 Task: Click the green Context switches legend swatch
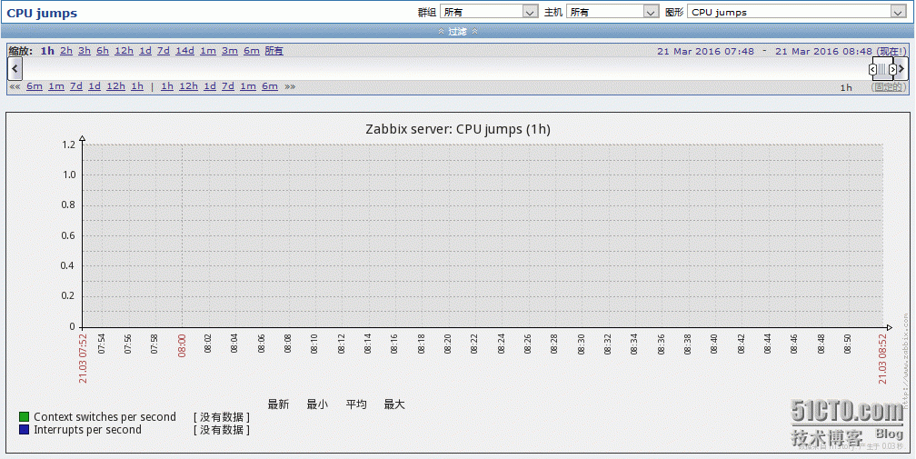click(24, 417)
